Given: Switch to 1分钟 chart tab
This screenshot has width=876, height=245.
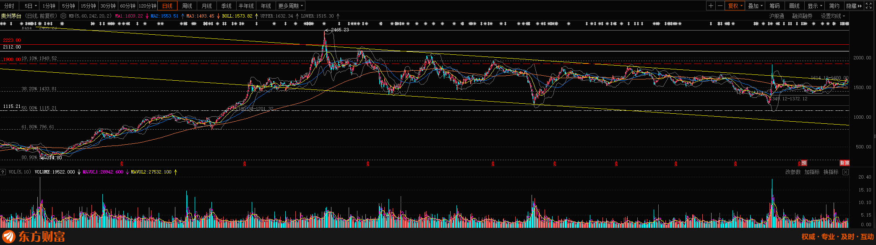Looking at the screenshot, I should (49, 6).
